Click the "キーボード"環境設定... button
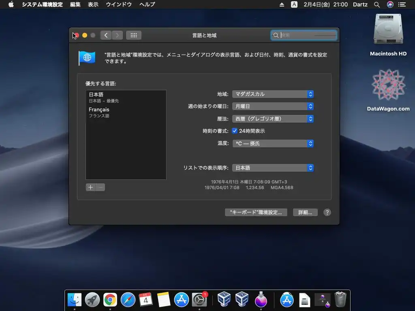The image size is (415, 311). [256, 212]
